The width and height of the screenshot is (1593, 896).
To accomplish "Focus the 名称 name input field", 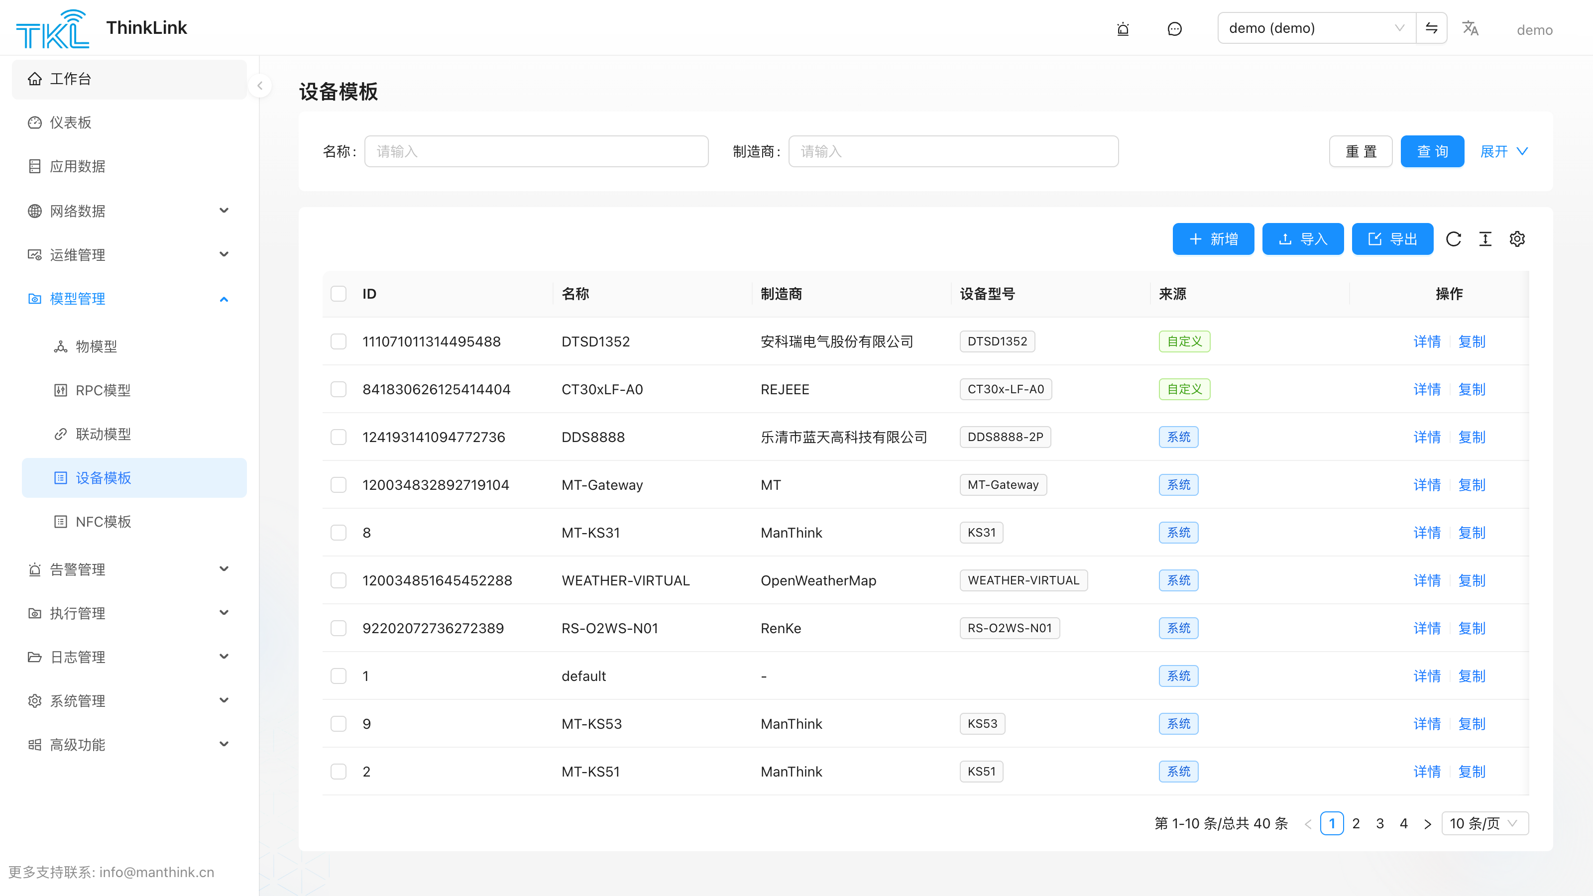I will [536, 151].
